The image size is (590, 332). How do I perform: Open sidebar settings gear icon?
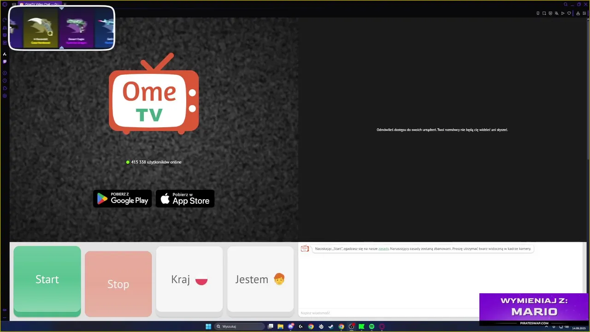(x=5, y=96)
